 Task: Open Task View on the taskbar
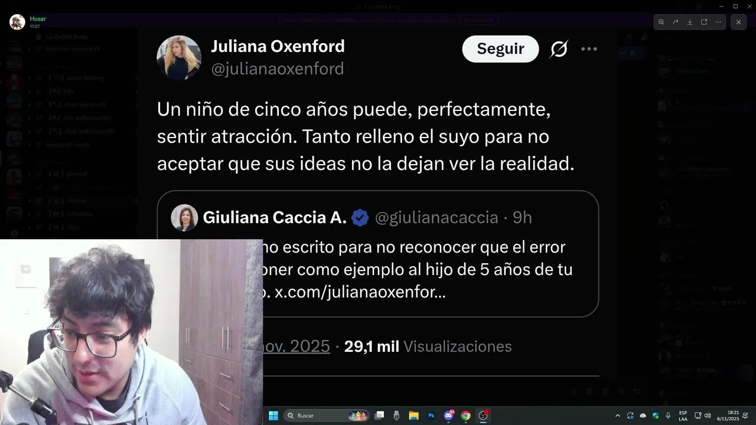(380, 416)
